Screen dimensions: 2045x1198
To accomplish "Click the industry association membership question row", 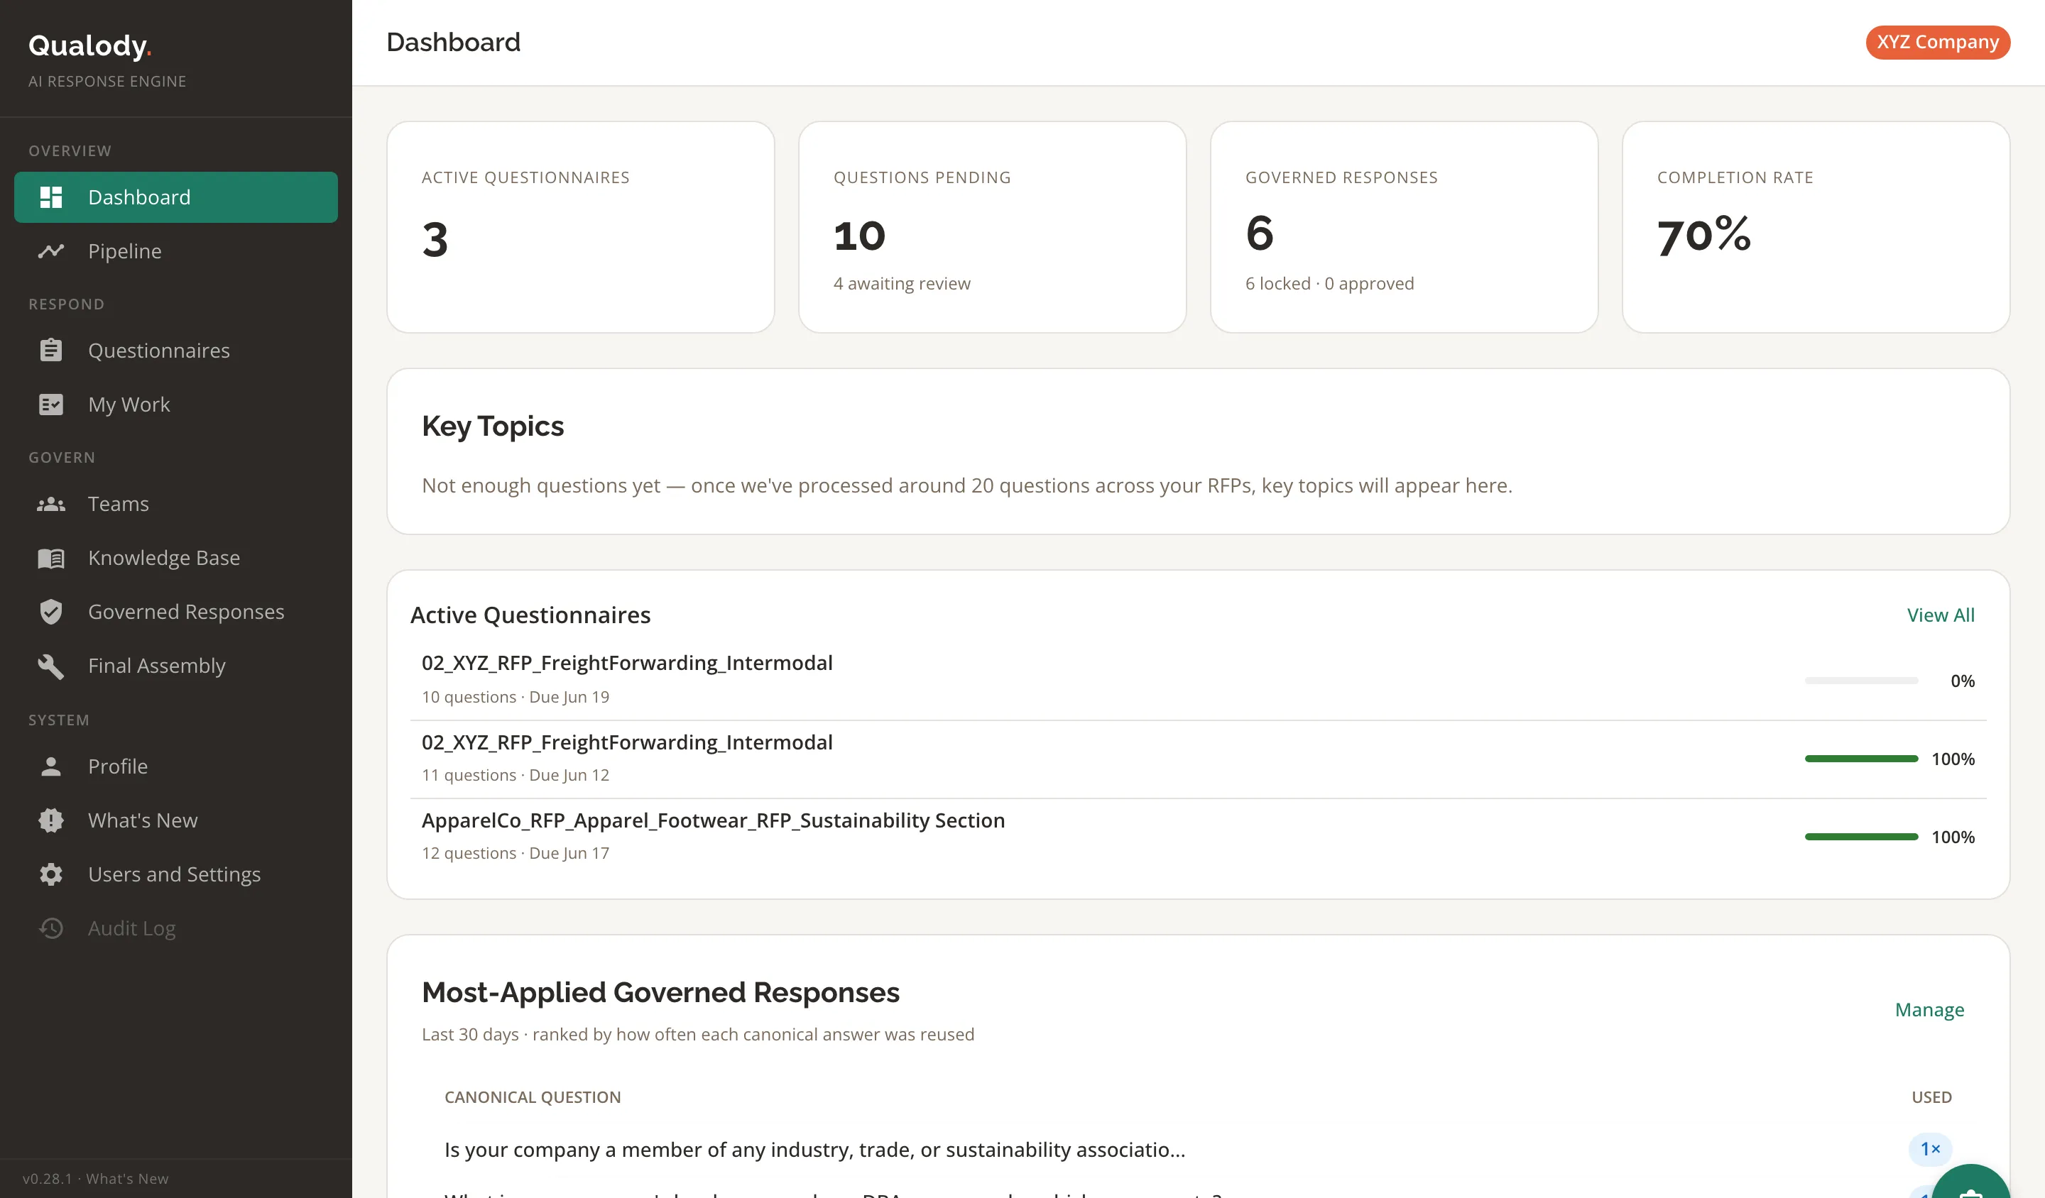I will [1198, 1149].
